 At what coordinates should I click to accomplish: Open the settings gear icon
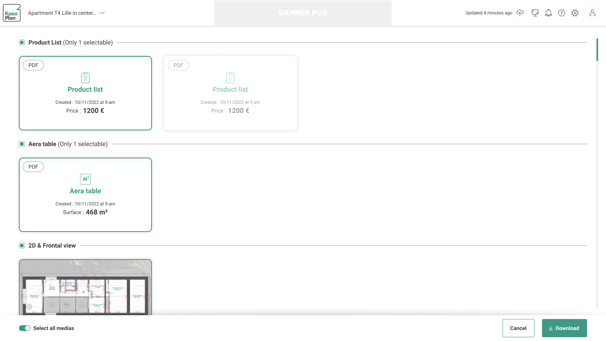[575, 13]
